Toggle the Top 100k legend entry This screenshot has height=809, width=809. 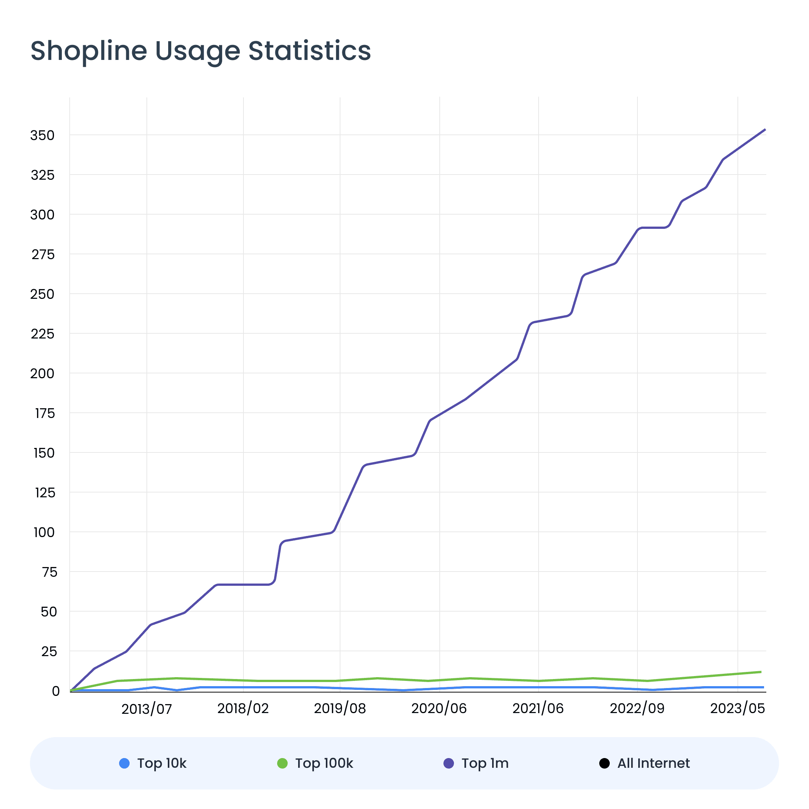coord(315,763)
